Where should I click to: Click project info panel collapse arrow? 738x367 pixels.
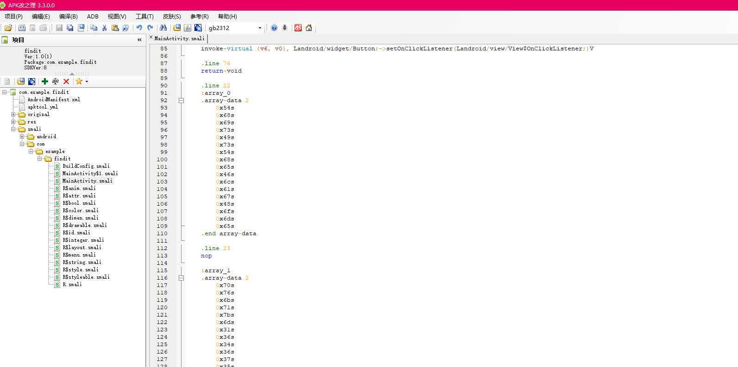point(72,73)
